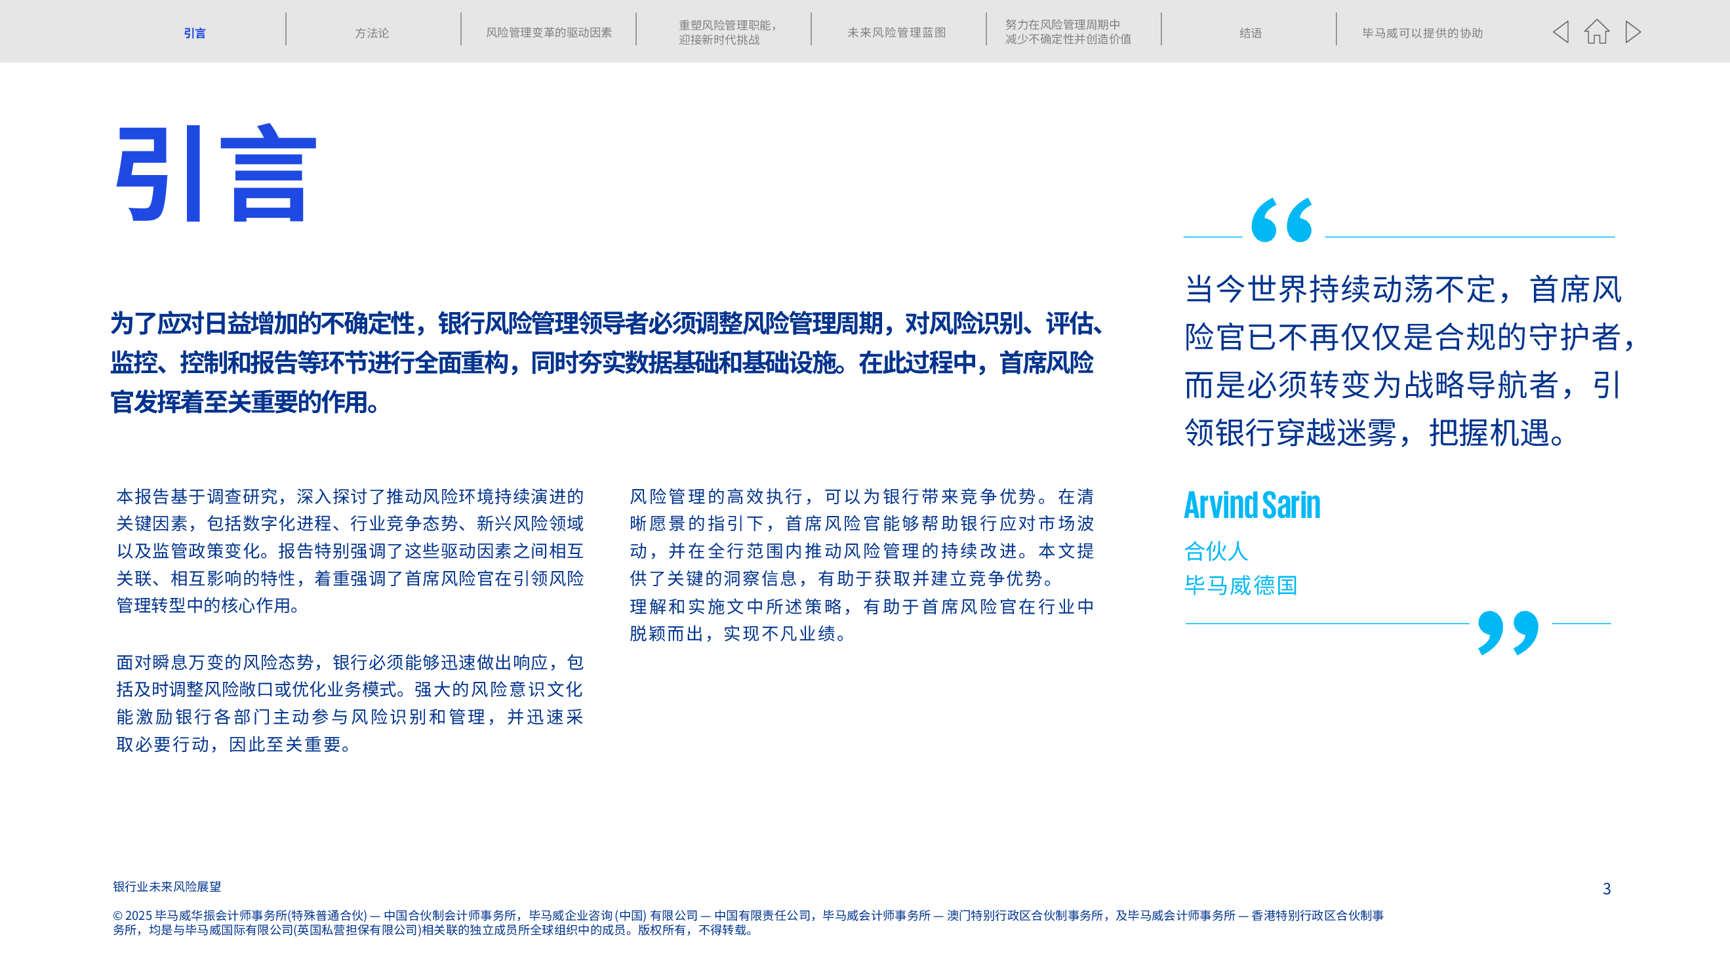This screenshot has width=1730, height=973.
Task: Click the 合伙人 title under author
Action: click(1216, 551)
